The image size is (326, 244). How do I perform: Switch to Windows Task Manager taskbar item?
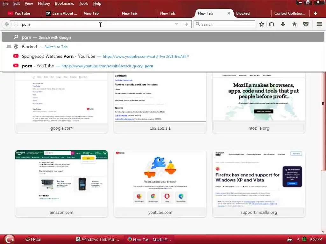click(98, 240)
